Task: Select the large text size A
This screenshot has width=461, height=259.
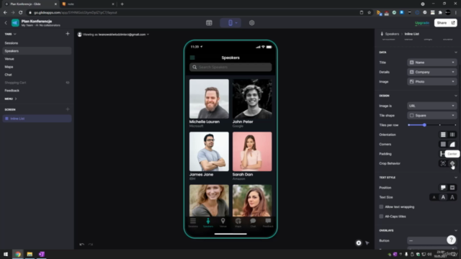Action: click(452, 197)
